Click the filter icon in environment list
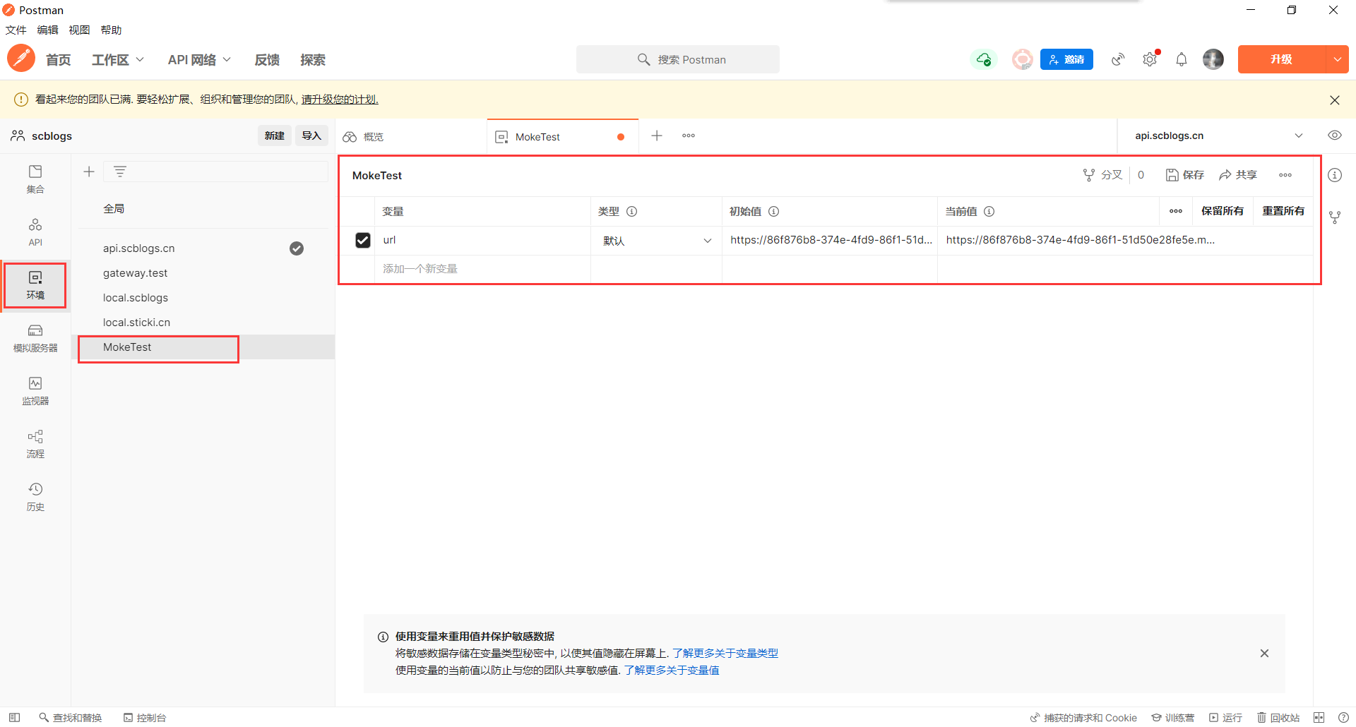This screenshot has height=727, width=1356. tap(120, 172)
